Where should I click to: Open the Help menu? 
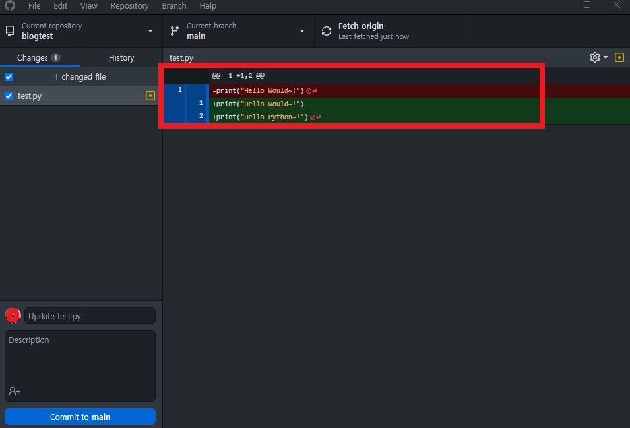tap(208, 6)
